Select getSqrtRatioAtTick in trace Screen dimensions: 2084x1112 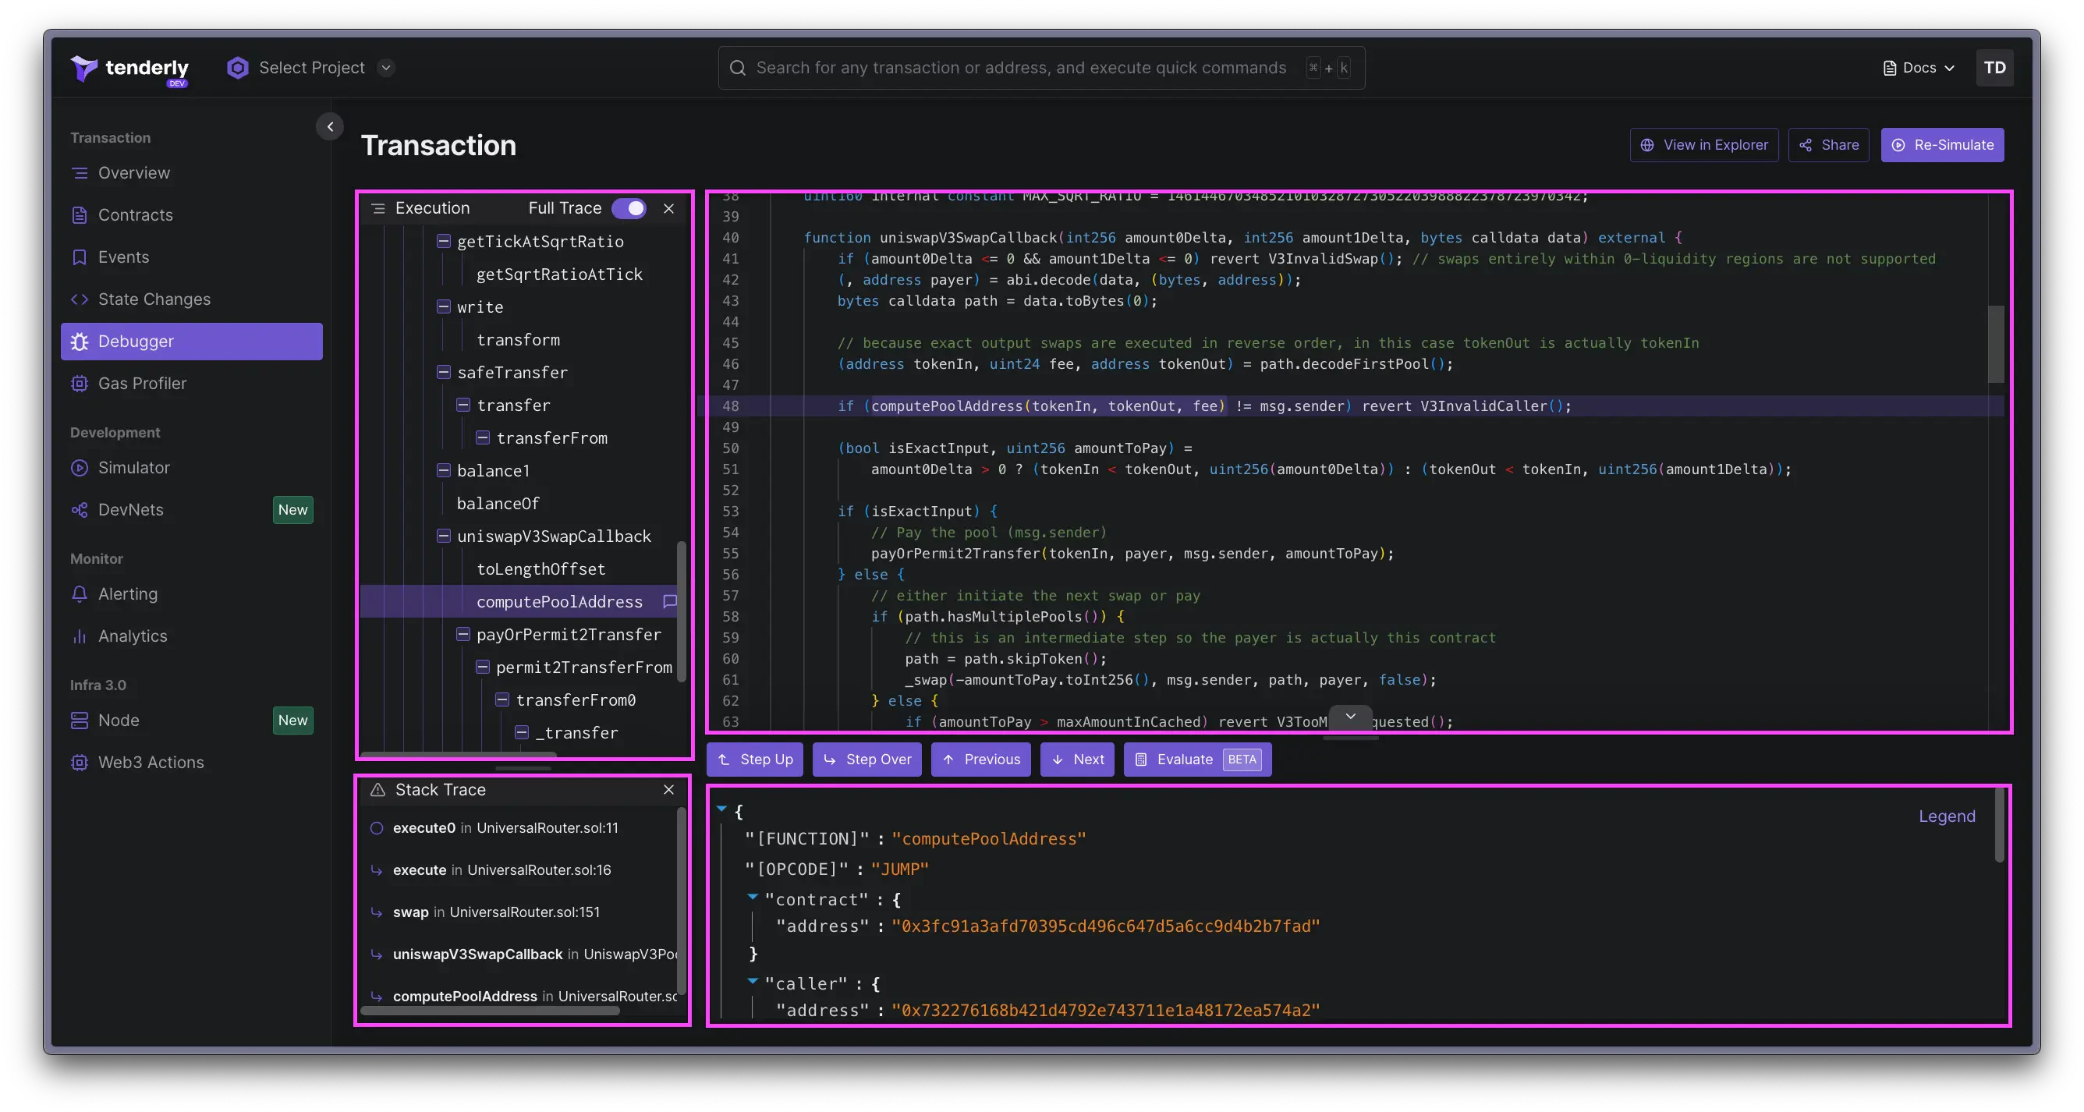click(x=559, y=274)
